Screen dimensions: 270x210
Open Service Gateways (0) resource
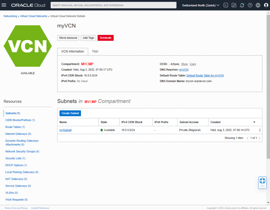[x=18, y=186]
